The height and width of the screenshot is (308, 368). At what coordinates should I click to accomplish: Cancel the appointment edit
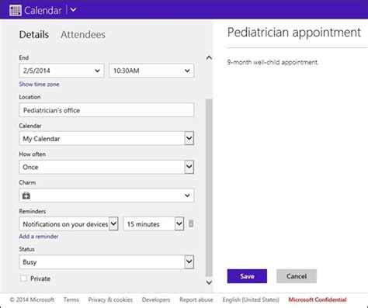(x=297, y=276)
